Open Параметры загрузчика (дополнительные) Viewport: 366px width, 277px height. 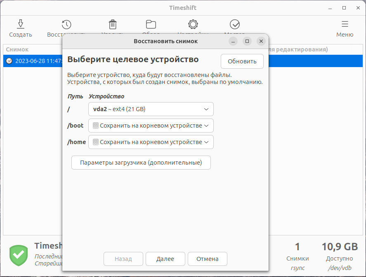point(141,163)
